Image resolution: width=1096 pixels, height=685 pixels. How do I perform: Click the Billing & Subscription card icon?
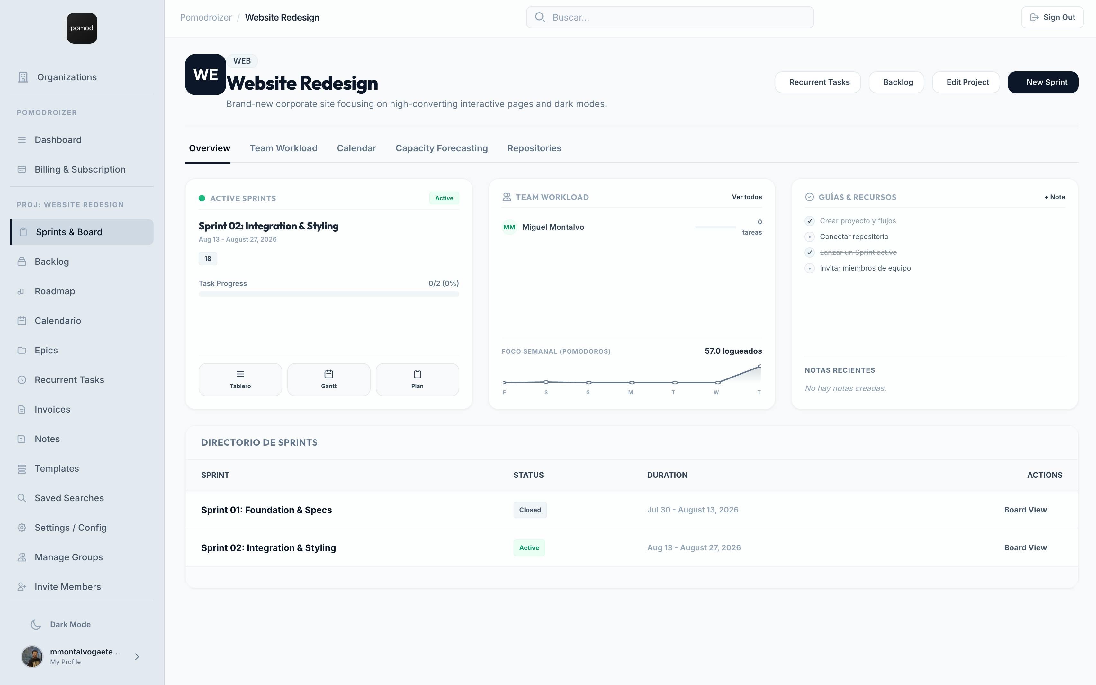pos(22,169)
